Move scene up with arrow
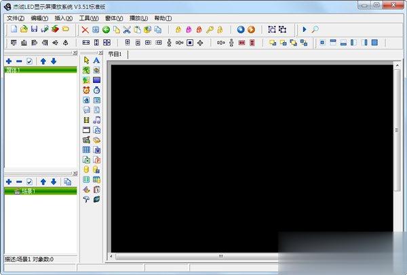 pos(43,182)
